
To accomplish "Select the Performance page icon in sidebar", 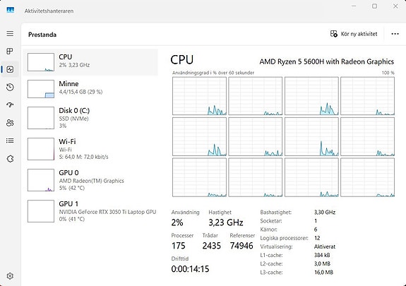I will click(10, 69).
